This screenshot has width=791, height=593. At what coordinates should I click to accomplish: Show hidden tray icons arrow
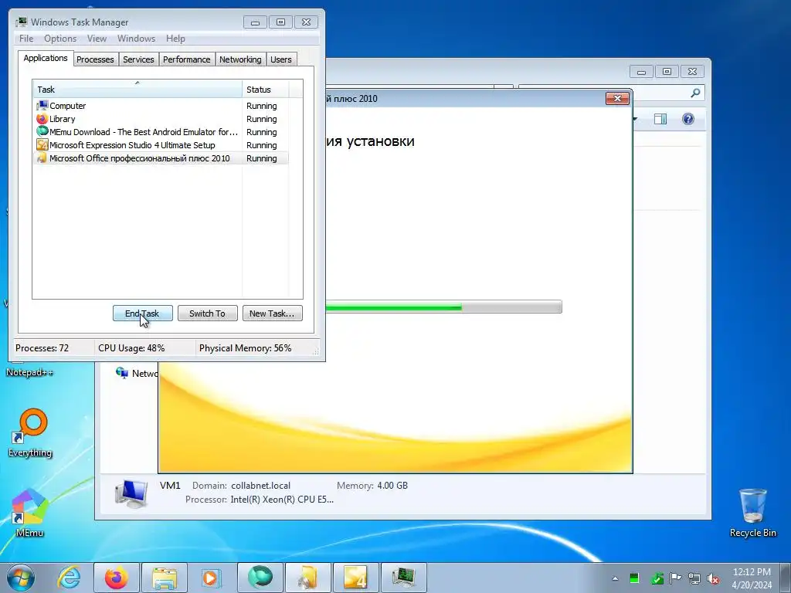615,578
